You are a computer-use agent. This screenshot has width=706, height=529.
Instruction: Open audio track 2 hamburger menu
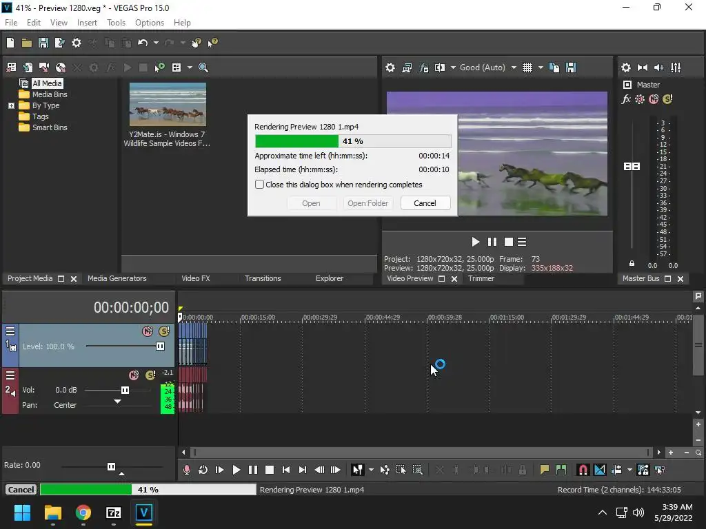click(10, 375)
